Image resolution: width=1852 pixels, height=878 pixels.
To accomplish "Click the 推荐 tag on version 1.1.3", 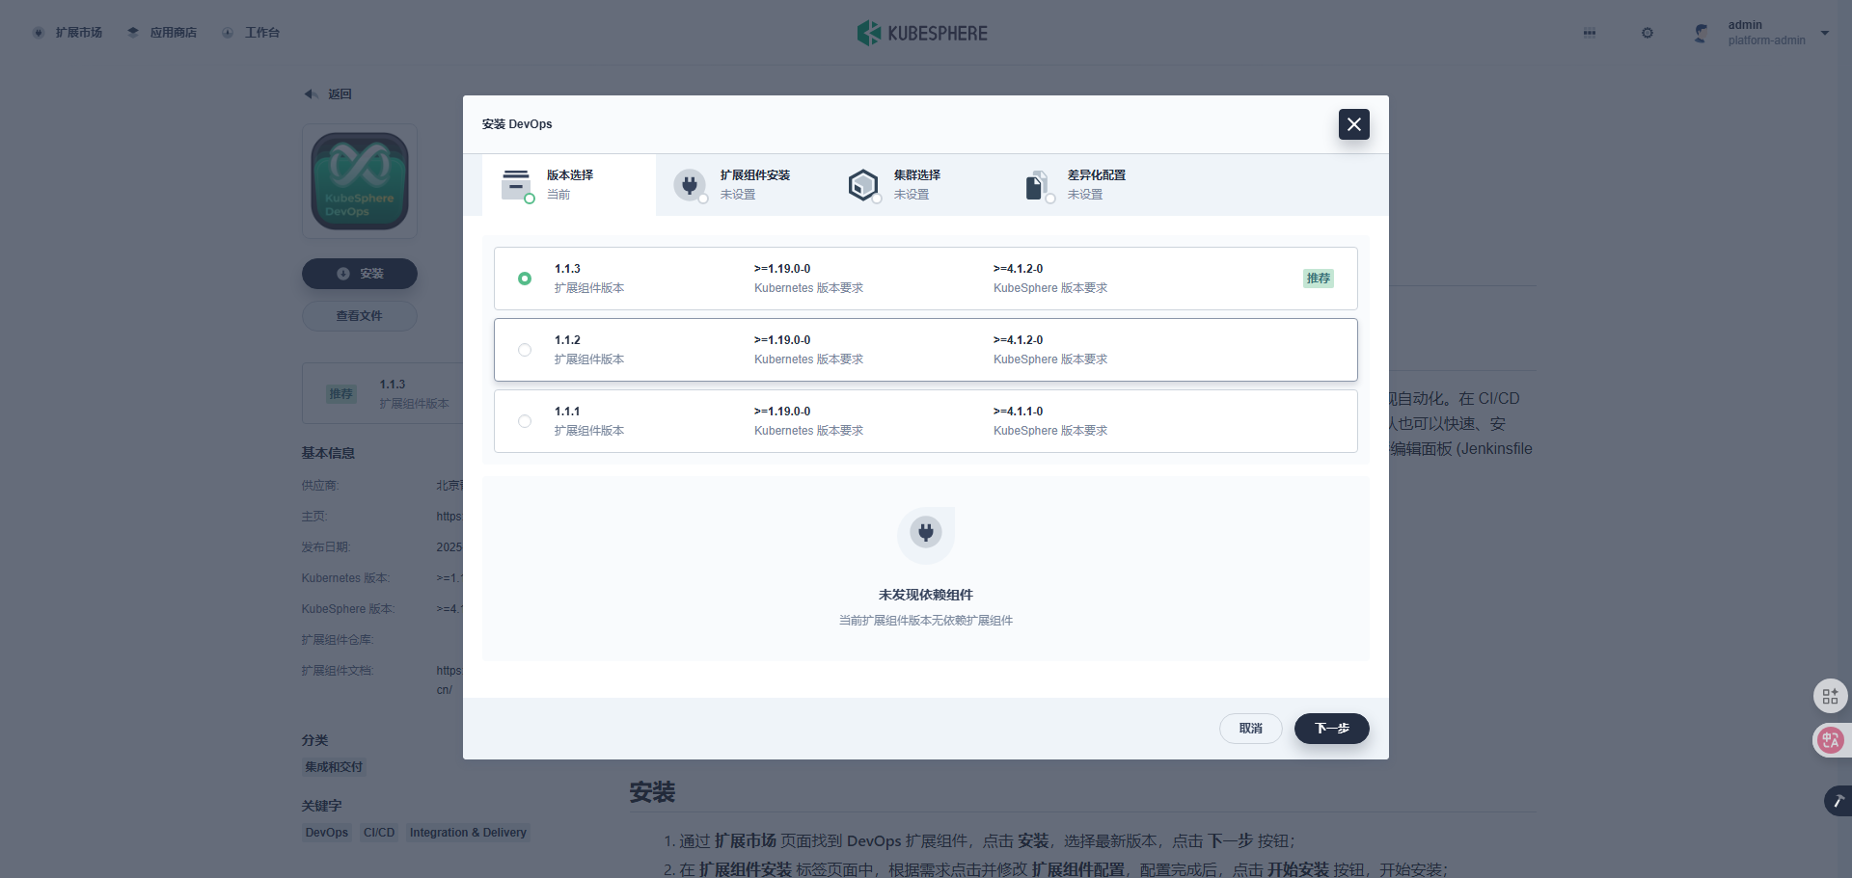I will tap(1319, 279).
